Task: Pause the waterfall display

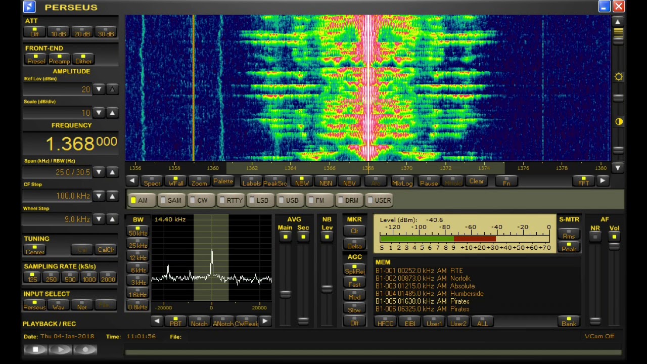Action: click(429, 181)
